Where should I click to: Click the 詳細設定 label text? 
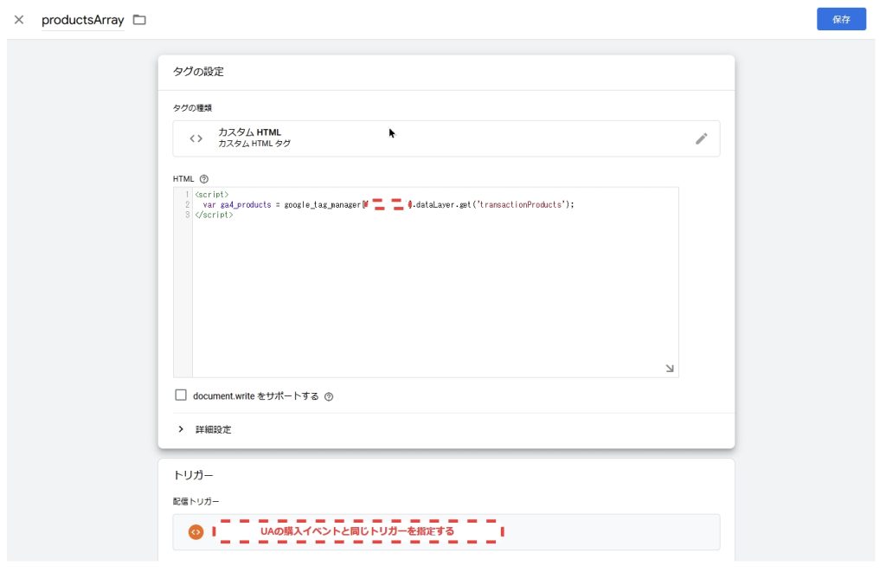(213, 429)
